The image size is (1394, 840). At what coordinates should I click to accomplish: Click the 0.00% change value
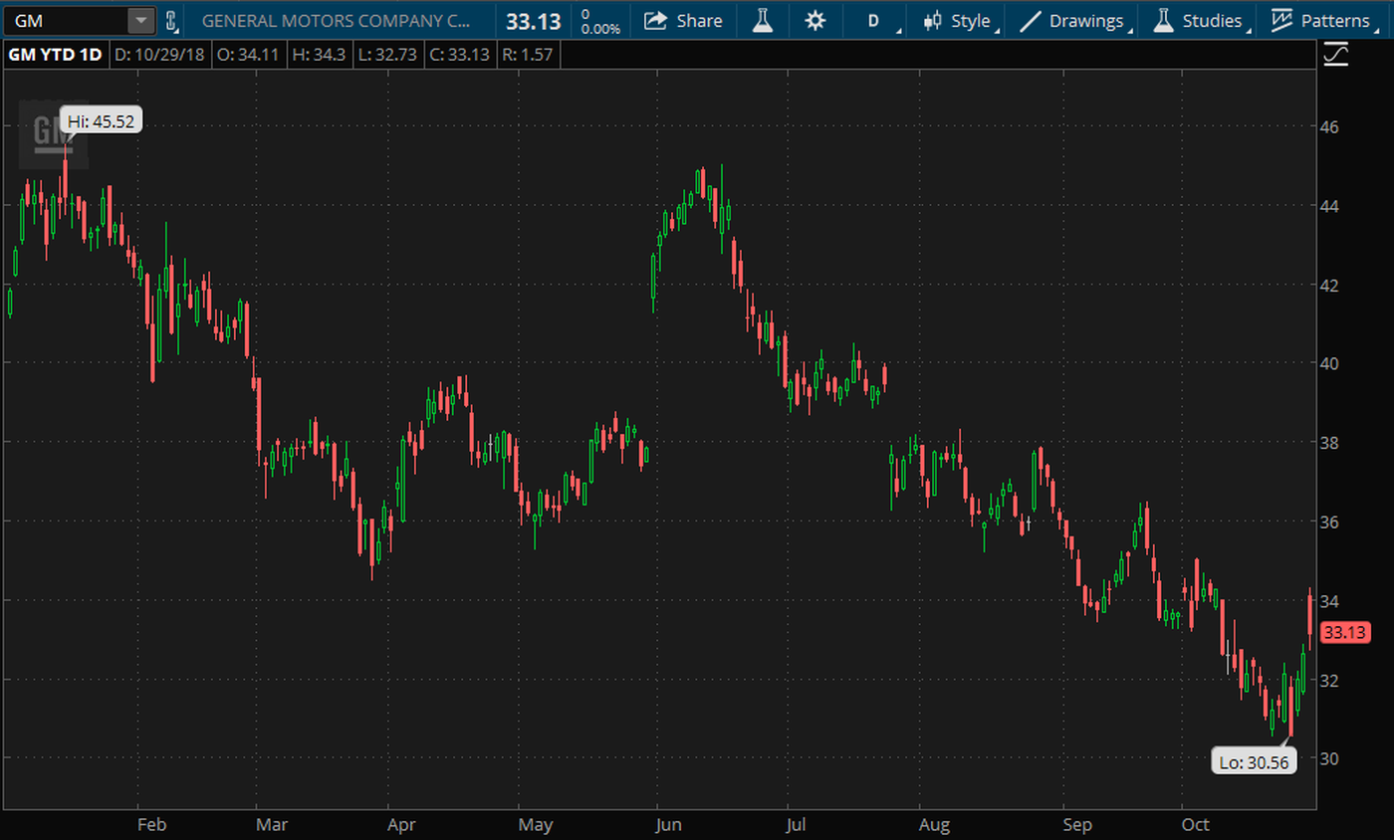click(x=599, y=29)
